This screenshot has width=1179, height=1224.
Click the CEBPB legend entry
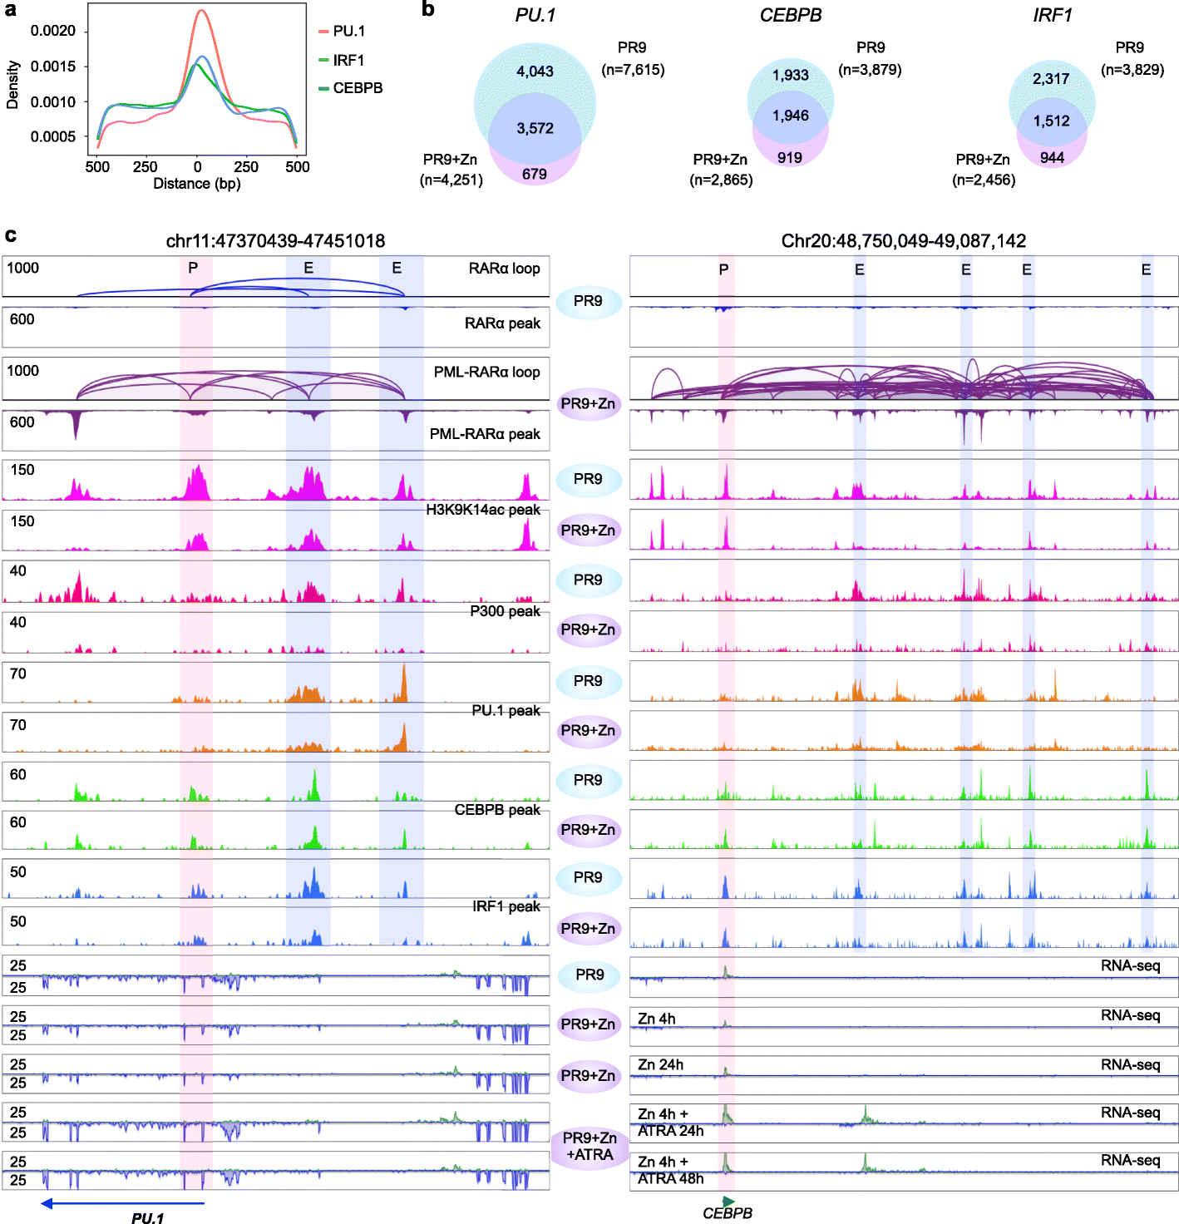pos(351,88)
